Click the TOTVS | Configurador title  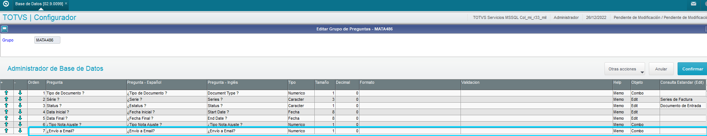(x=39, y=17)
